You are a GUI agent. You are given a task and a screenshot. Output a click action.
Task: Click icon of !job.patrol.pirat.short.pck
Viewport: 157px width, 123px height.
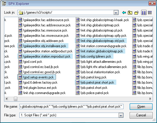tap(78, 82)
